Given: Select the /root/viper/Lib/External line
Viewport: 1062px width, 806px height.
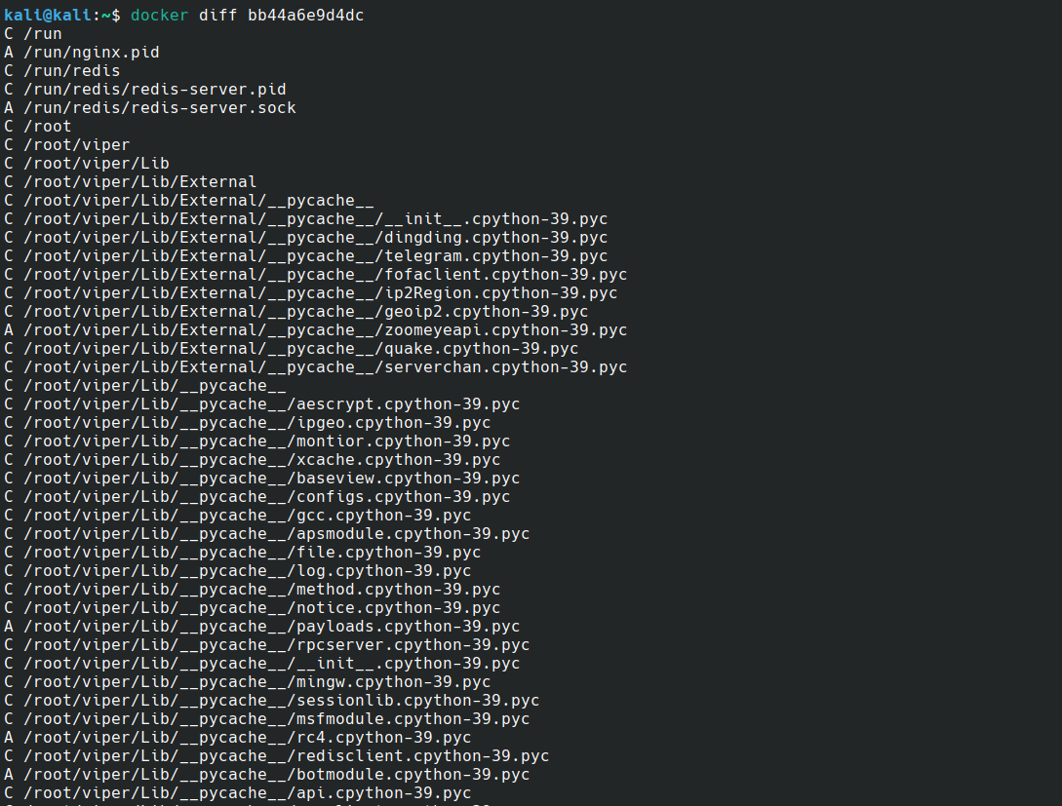Looking at the screenshot, I should [x=131, y=182].
